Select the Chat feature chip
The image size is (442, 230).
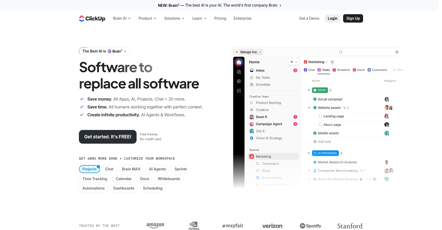click(x=109, y=169)
